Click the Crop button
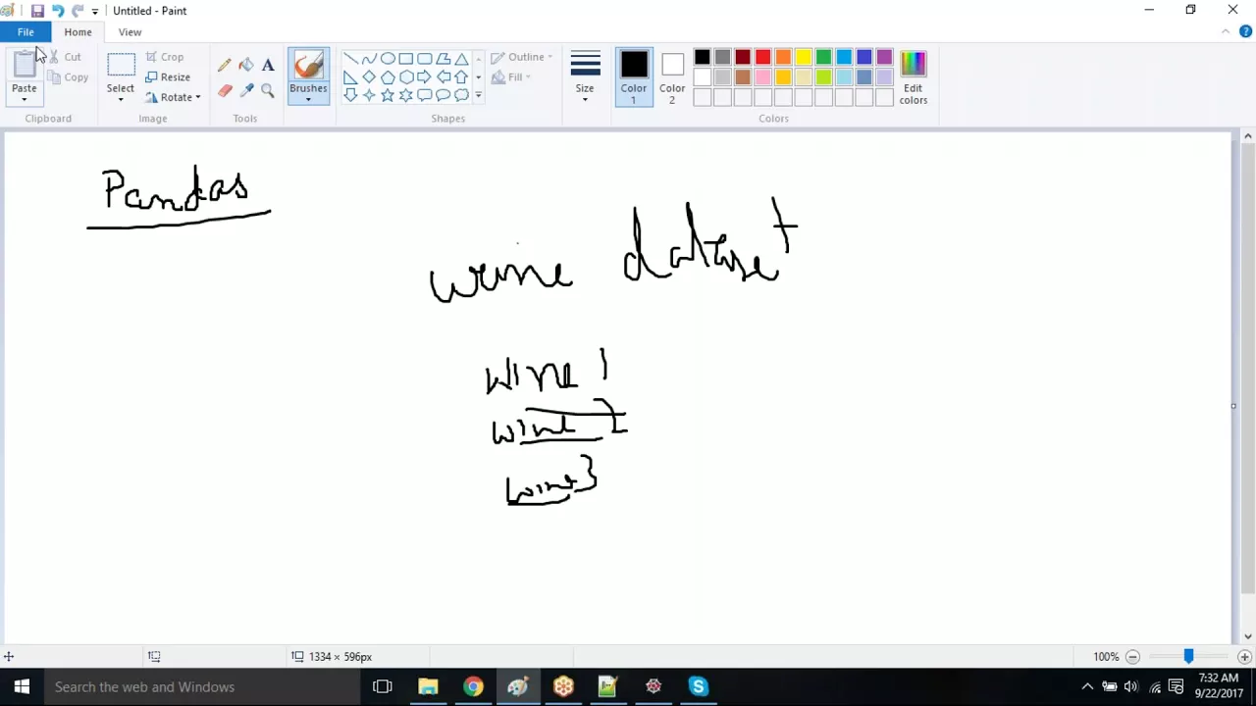Viewport: 1256px width, 706px height. (165, 57)
